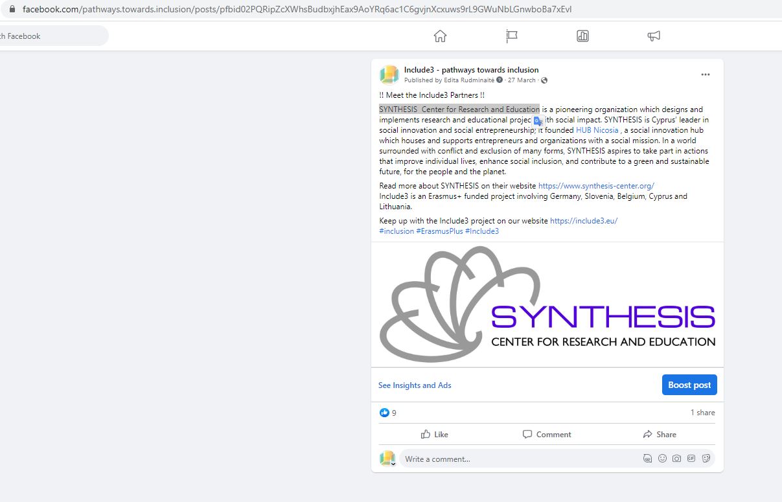
Task: Switch commenting identity via avatar dropdown
Action: click(x=387, y=459)
